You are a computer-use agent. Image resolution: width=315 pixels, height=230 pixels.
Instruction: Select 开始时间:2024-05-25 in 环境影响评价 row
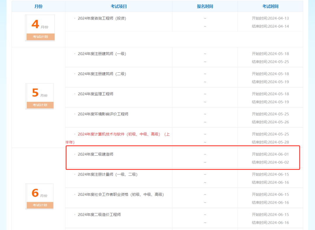coord(270,114)
